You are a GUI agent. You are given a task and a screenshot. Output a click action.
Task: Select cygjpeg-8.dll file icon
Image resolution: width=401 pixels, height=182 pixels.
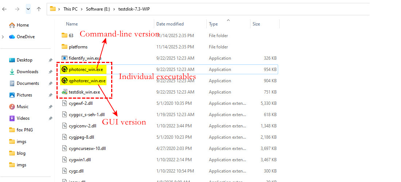(65, 137)
